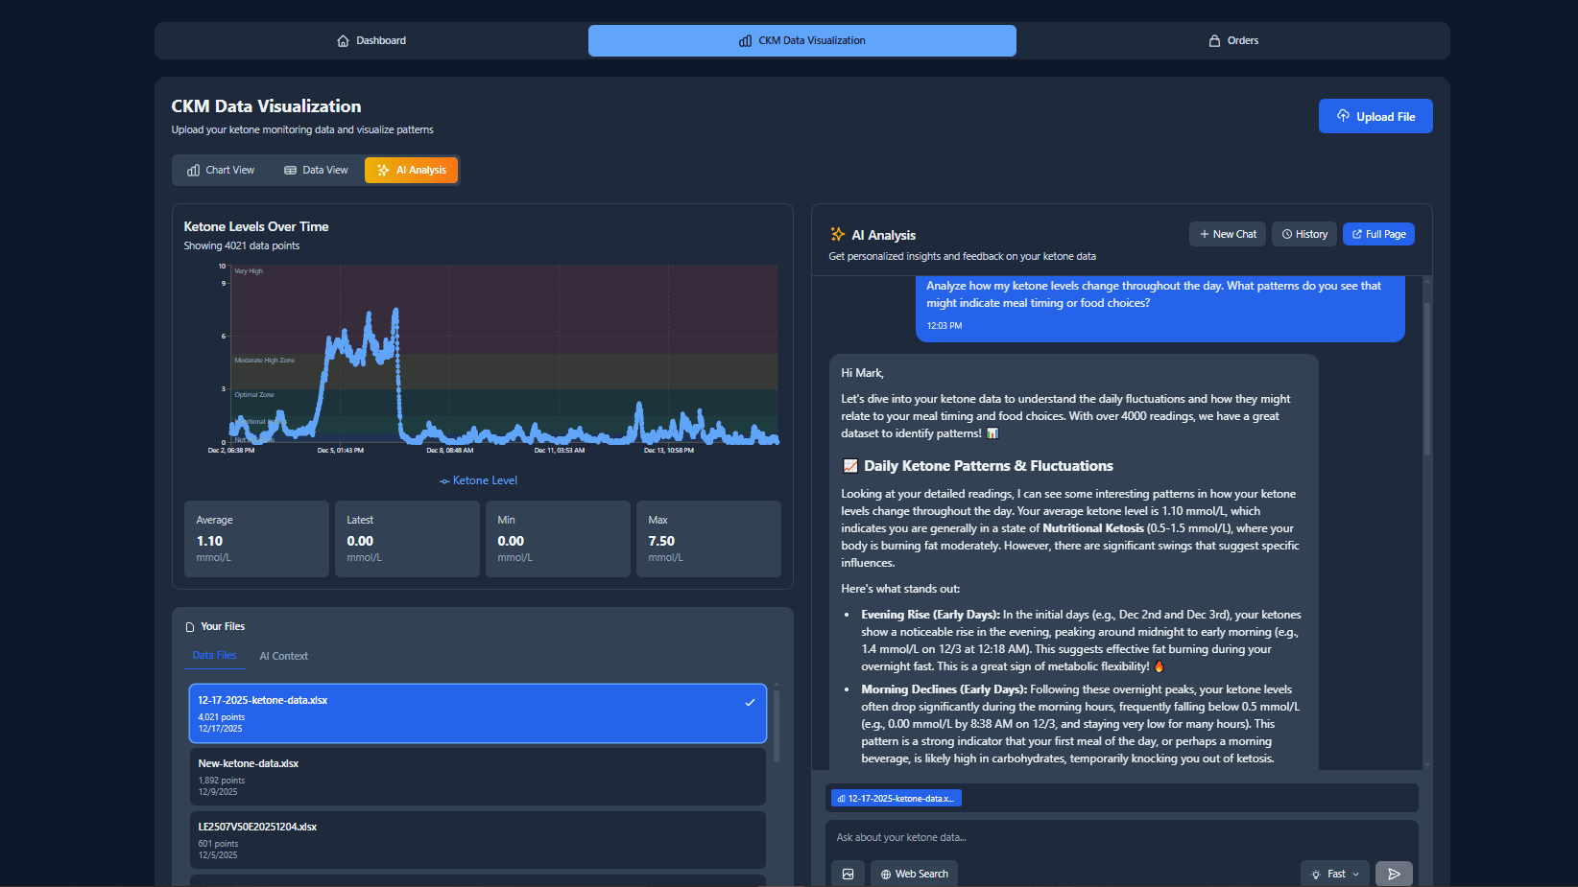Select file LE2507V50E20251204.xlsx
This screenshot has height=887, width=1578.
(x=477, y=840)
